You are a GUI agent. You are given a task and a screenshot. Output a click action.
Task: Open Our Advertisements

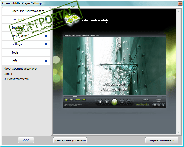[16, 79]
